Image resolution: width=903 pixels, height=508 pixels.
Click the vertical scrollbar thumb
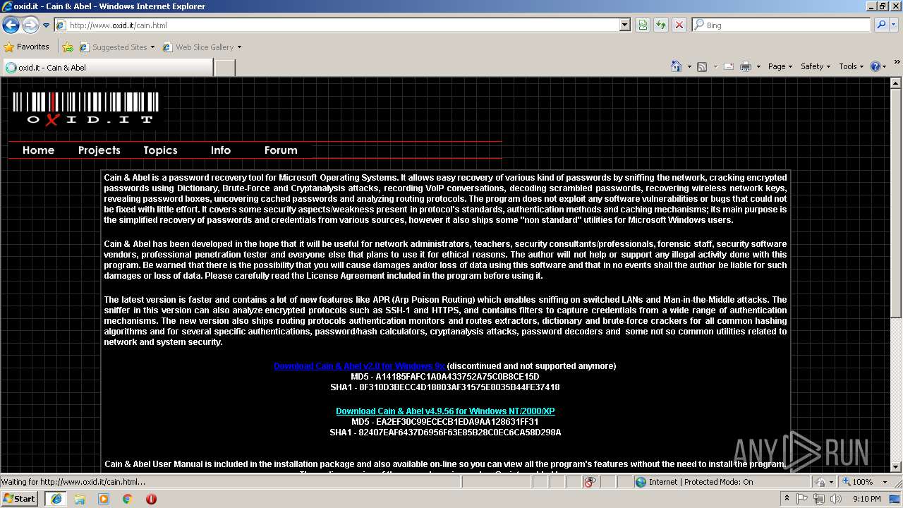tap(896, 205)
